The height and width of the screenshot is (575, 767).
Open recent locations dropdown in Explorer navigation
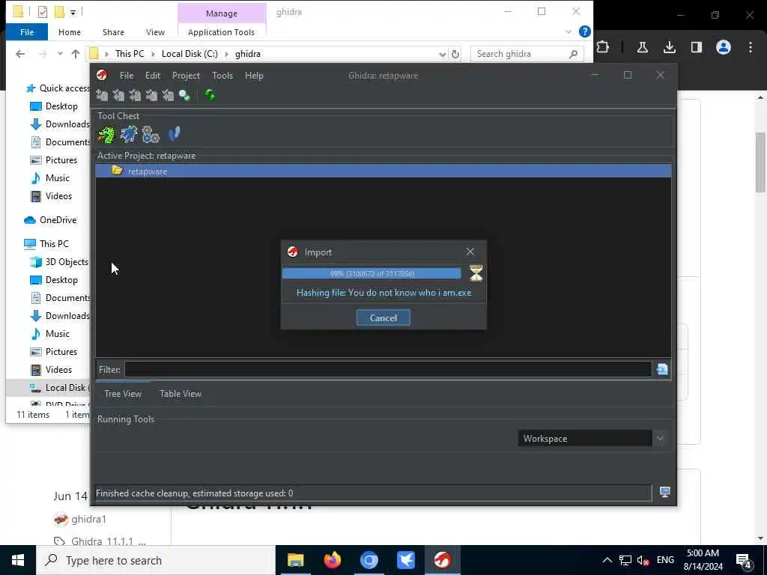click(60, 54)
